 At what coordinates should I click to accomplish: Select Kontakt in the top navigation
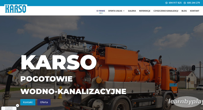(194, 11)
